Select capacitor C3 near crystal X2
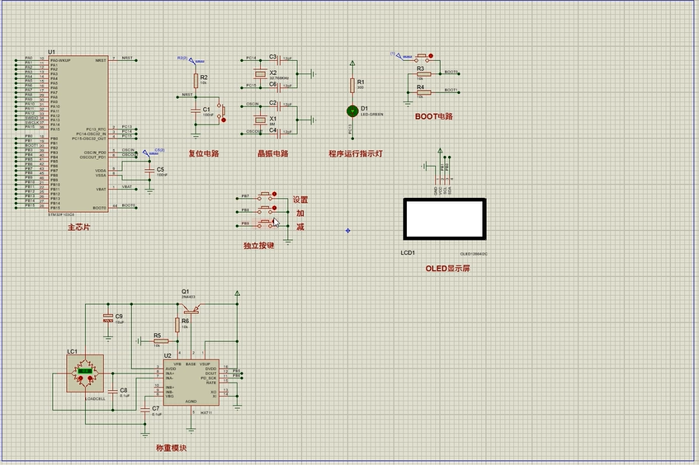This screenshot has width=699, height=465. (x=280, y=59)
